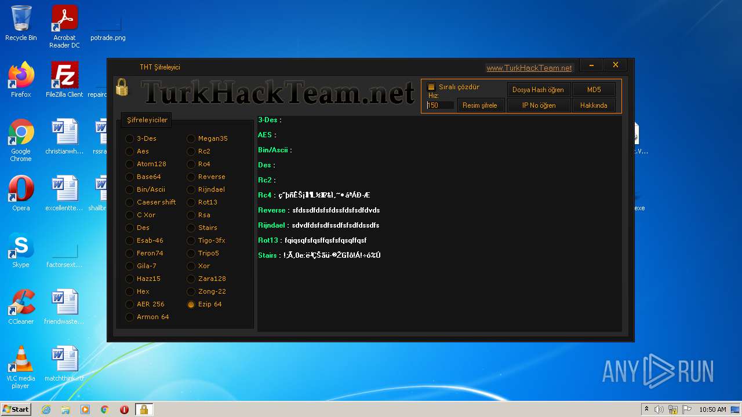
Task: Open Hakkında about button
Action: click(594, 105)
